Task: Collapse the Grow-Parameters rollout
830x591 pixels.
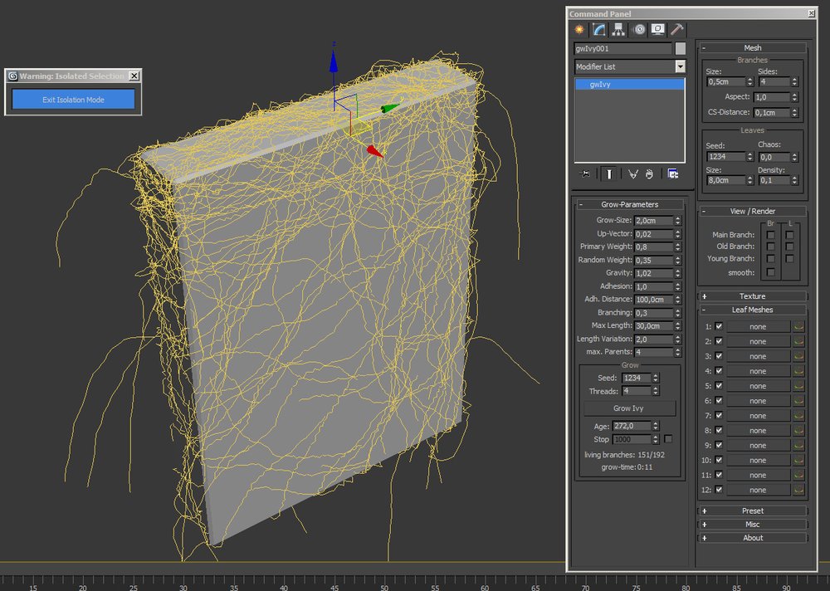Action: (629, 204)
